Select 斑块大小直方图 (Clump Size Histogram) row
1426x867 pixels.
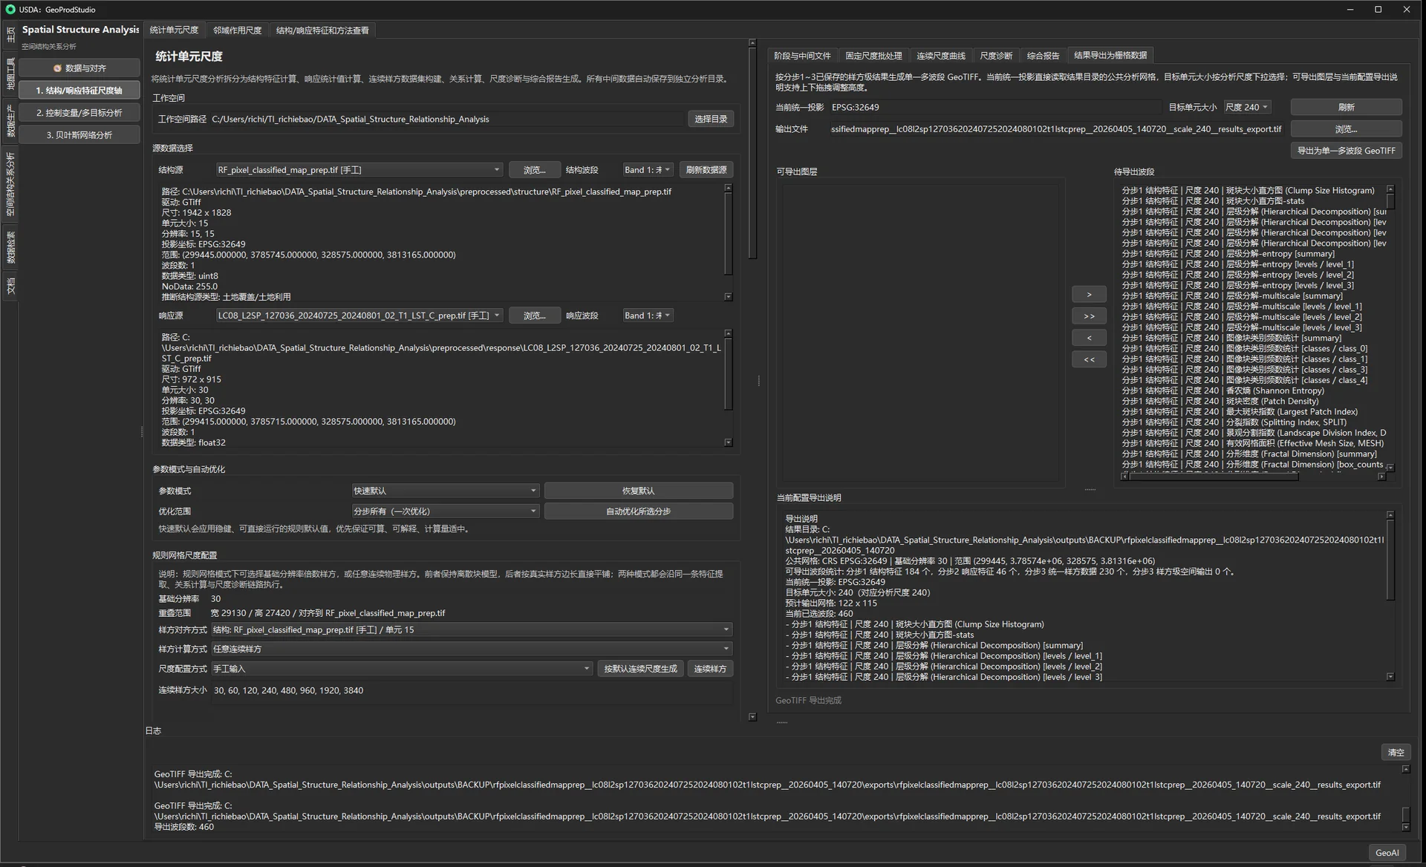click(x=1252, y=191)
